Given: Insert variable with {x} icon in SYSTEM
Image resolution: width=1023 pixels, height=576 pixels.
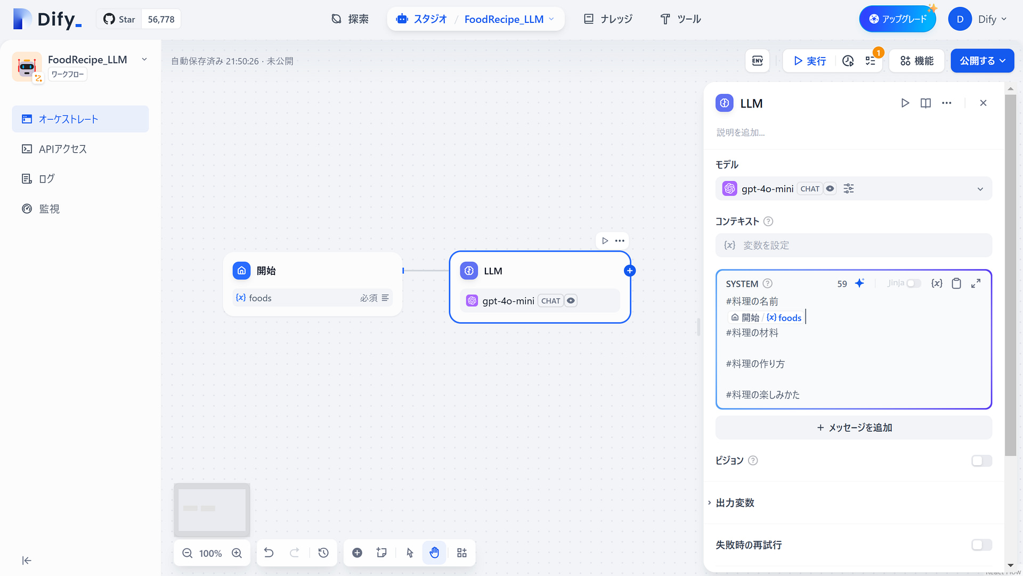Looking at the screenshot, I should [936, 283].
